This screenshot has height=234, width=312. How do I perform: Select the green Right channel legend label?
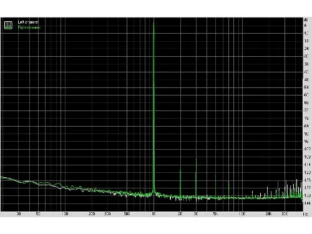[29, 27]
